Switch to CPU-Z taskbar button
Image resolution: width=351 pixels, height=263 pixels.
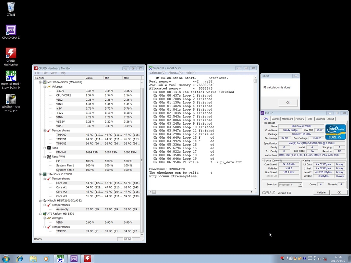tap(74, 259)
